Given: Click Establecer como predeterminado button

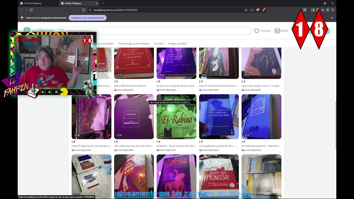Looking at the screenshot, I should (87, 18).
